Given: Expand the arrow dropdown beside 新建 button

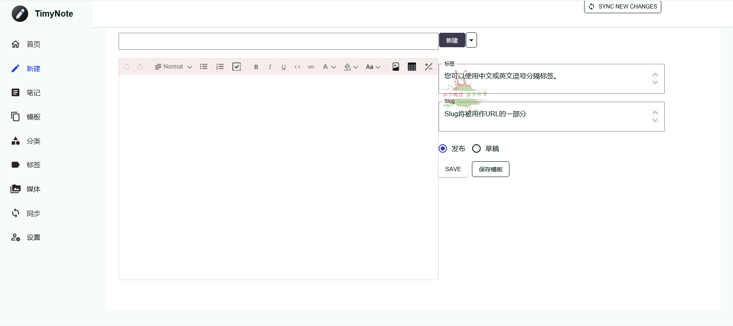Looking at the screenshot, I should (x=471, y=40).
